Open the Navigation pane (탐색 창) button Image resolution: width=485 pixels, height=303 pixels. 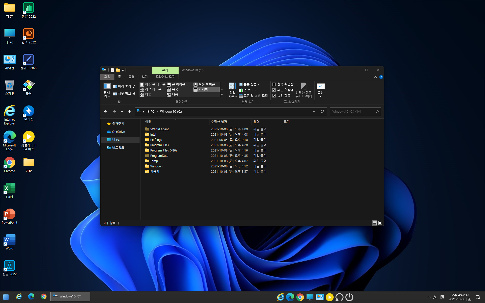107,90
